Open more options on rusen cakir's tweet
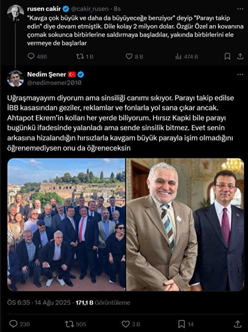The width and height of the screenshot is (248, 332). click(240, 9)
